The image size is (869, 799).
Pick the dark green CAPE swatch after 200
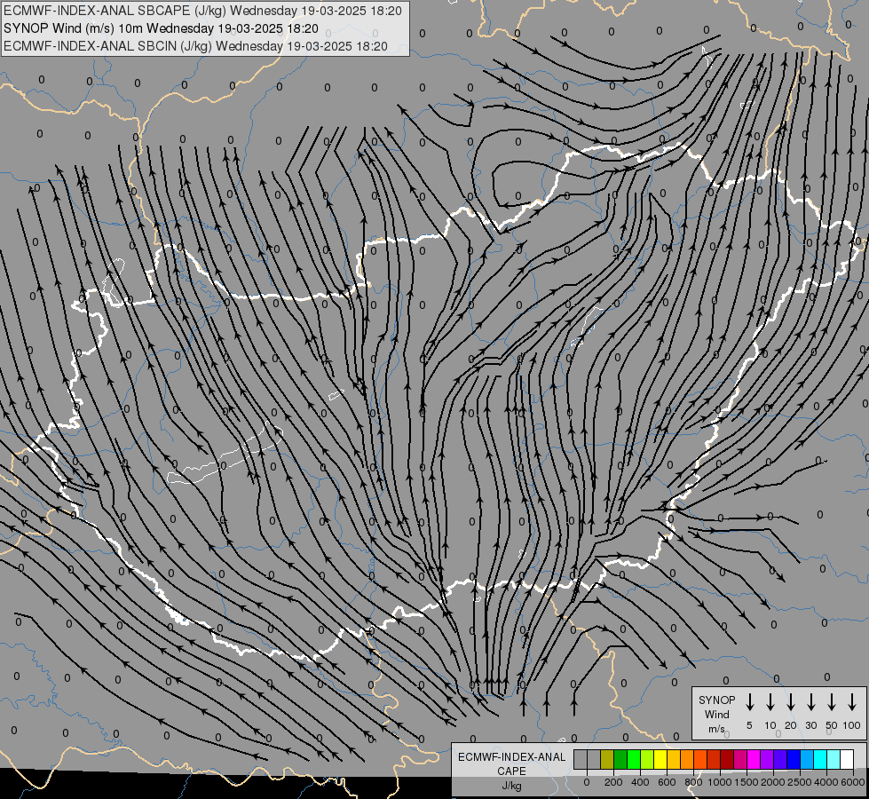620,760
